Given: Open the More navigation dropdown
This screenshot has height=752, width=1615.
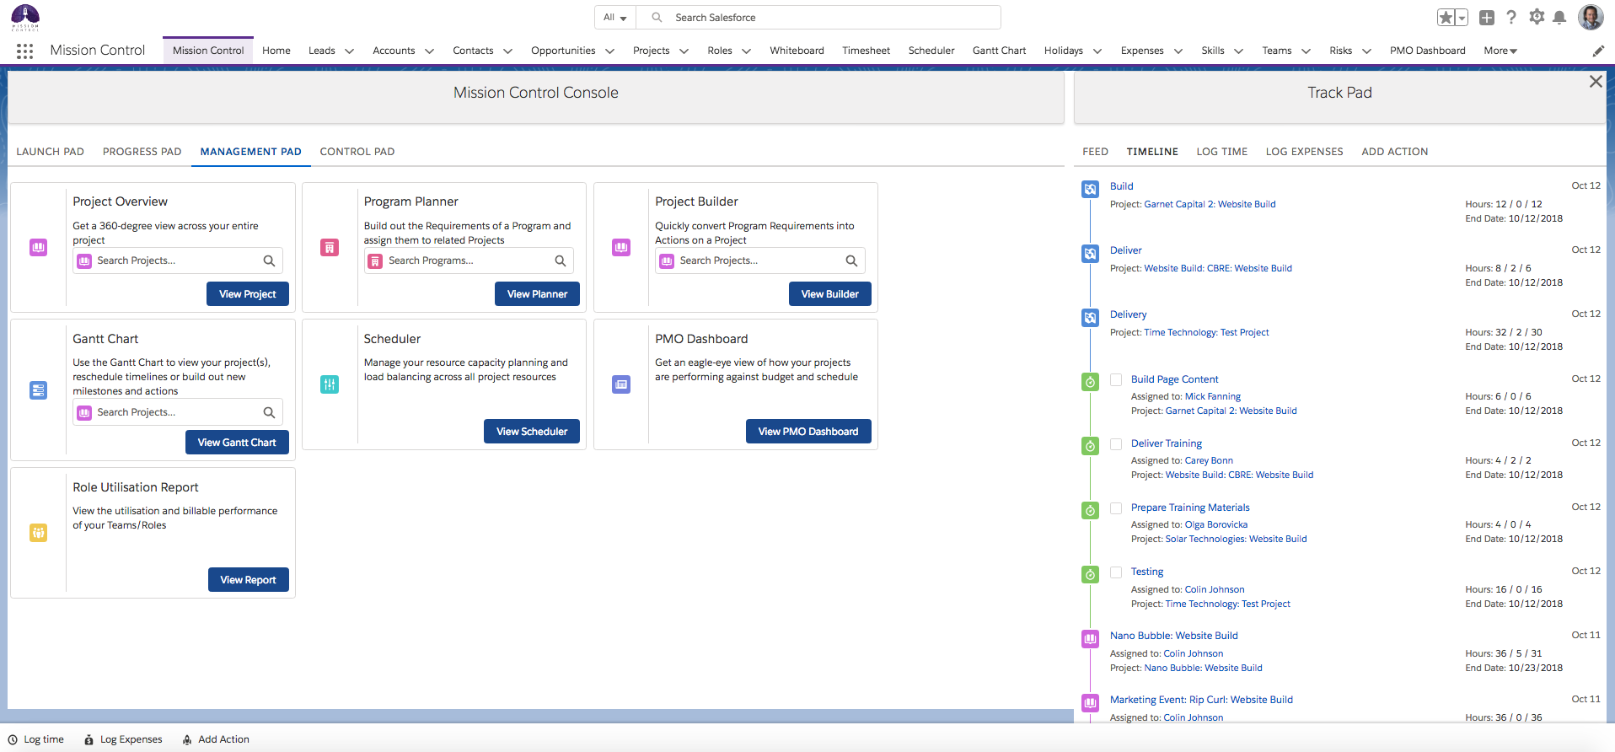Looking at the screenshot, I should click(x=1500, y=51).
